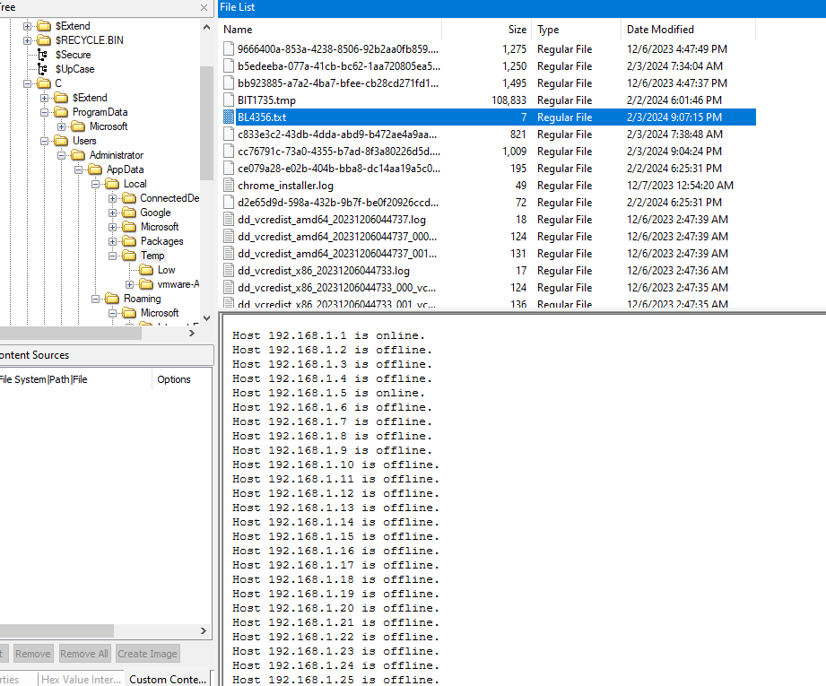826x686 pixels.
Task: Click file icon for c833e3c2-43db entry
Action: [x=229, y=135]
